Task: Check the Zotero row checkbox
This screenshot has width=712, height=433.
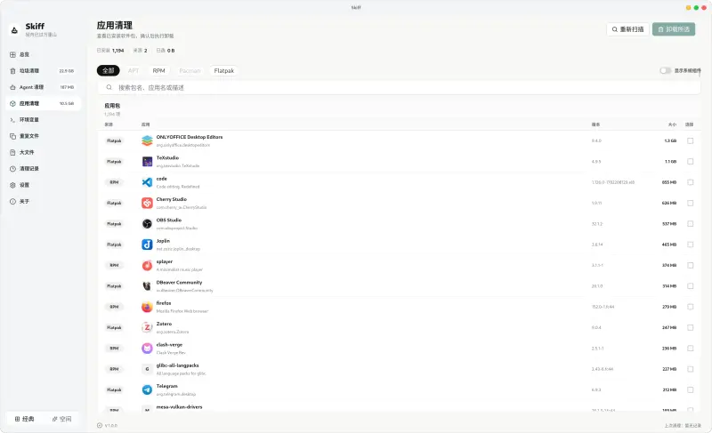Action: [691, 327]
